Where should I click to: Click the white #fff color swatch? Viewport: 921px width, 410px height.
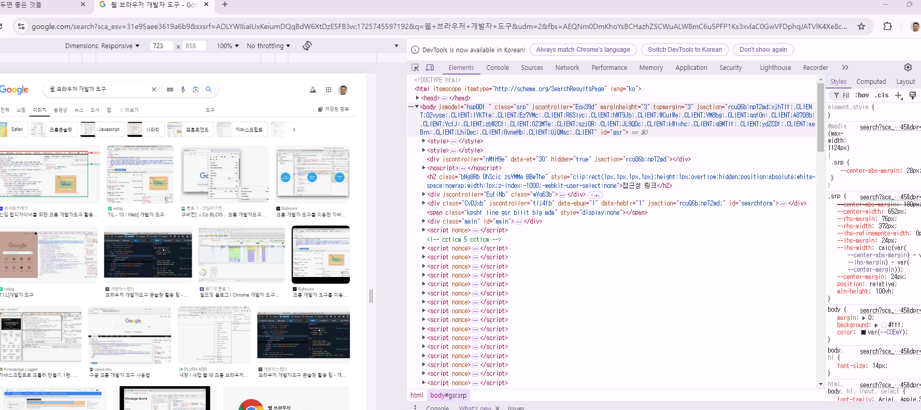coord(884,325)
